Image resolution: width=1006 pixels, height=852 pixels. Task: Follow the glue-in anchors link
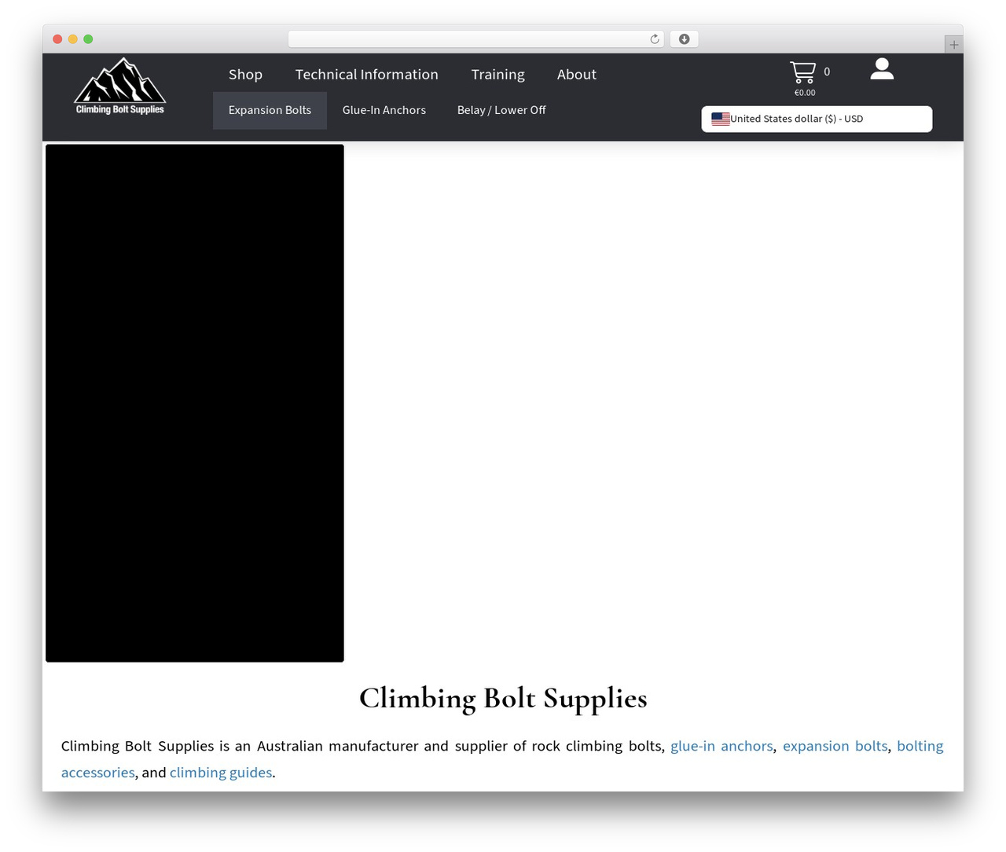[721, 746]
